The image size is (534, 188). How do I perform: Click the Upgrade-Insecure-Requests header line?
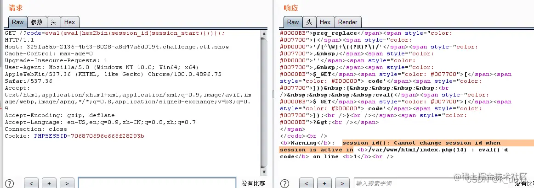(x=56, y=61)
